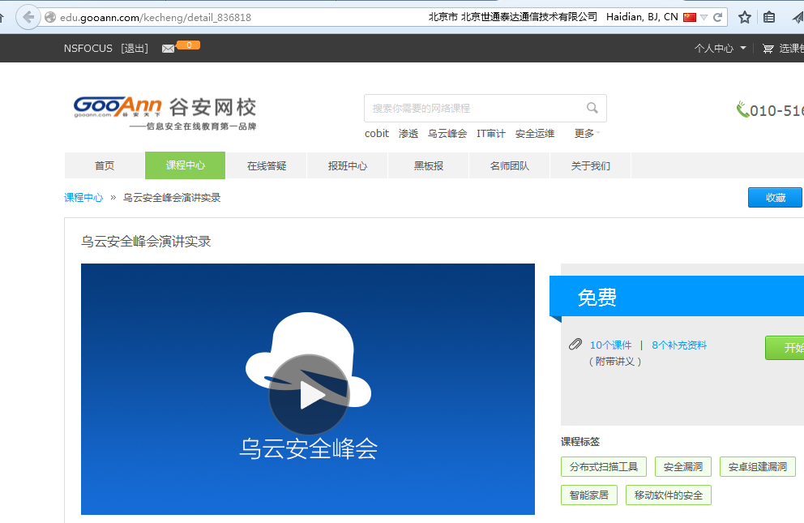
Task: Click the URL text in the address bar
Action: [156, 18]
